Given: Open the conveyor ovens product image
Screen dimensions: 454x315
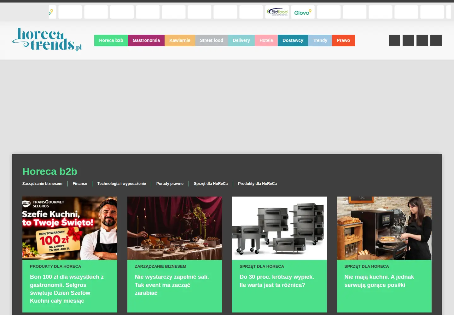Looking at the screenshot, I should pyautogui.click(x=279, y=228).
